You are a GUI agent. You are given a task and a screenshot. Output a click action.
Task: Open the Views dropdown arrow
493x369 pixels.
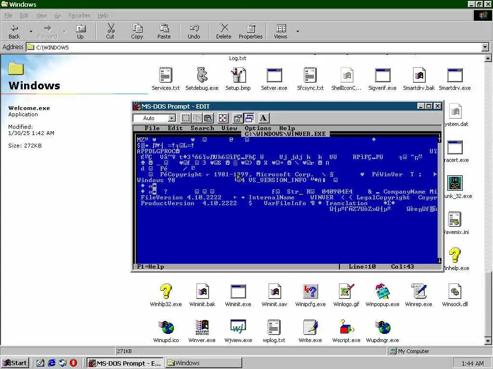298,31
